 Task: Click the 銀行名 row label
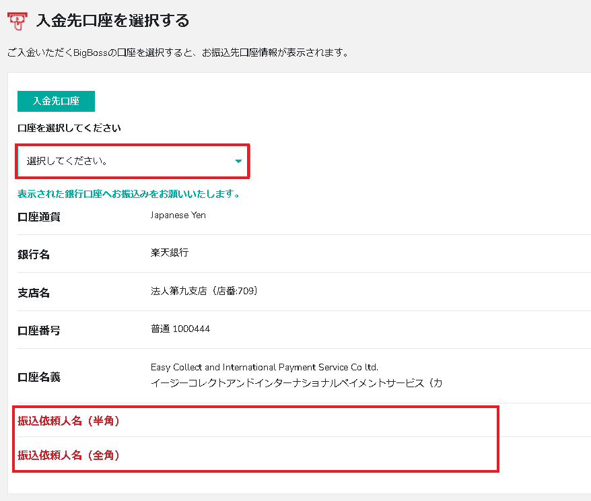tap(34, 255)
